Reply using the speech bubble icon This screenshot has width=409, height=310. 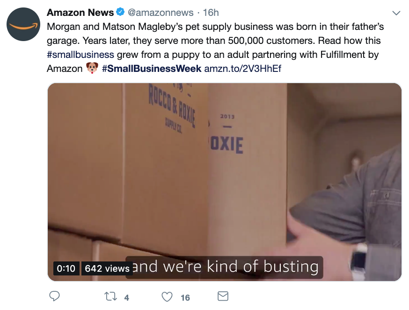coord(54,296)
